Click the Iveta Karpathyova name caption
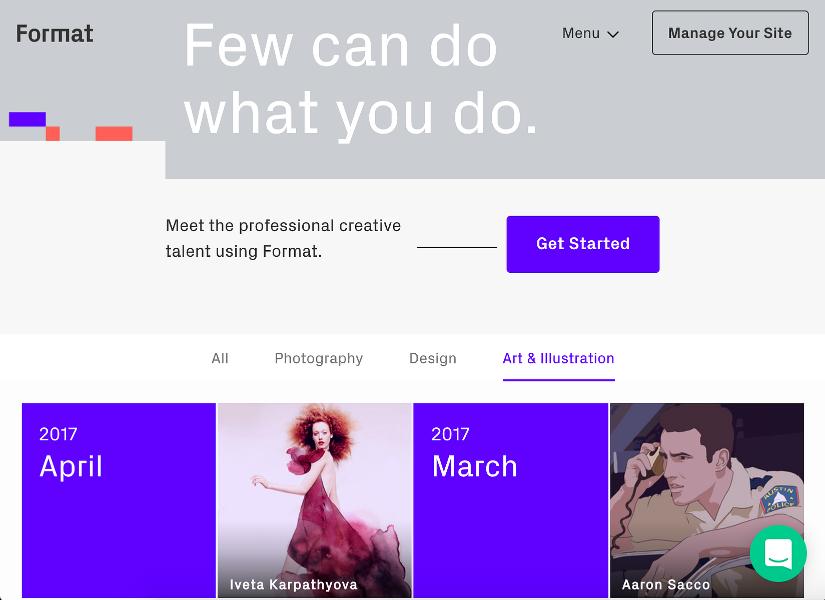This screenshot has width=825, height=600. pos(294,584)
